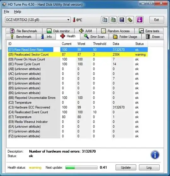Select the (AE) unknown attribute row
This screenshot has width=170, height=176.
[x=78, y=79]
